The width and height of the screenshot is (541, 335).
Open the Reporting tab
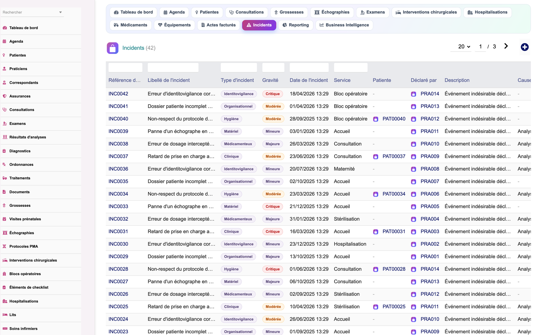[x=296, y=25]
